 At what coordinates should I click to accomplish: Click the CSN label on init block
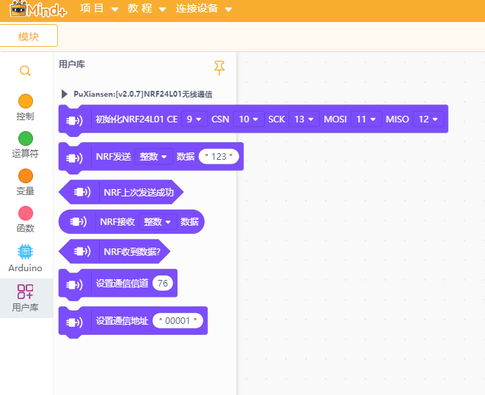pos(220,119)
